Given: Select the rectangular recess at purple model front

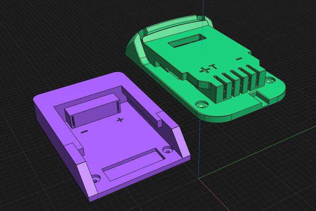Looking at the screenshot, I should tap(134, 165).
